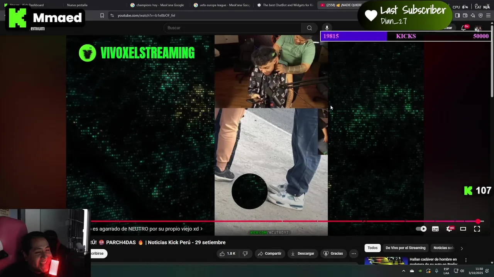Image resolution: width=494 pixels, height=277 pixels.
Task: Expand the chapter title 'agarrado de NEUTRO'
Action: pyautogui.click(x=147, y=229)
